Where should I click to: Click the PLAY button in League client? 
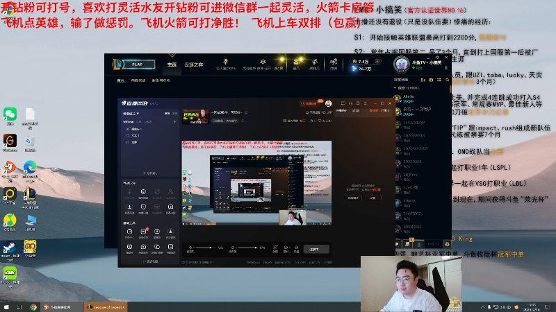coord(138,64)
